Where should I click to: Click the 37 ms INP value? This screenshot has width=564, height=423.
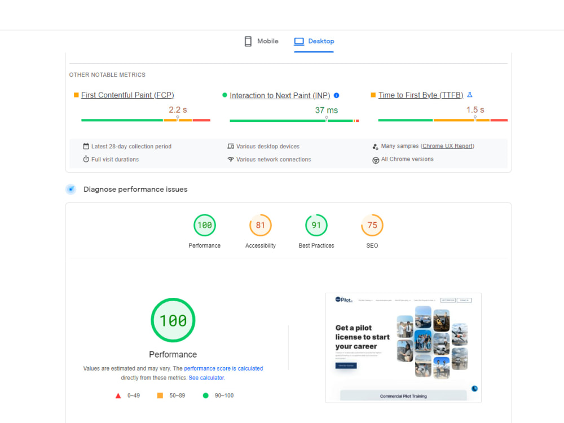coord(326,110)
